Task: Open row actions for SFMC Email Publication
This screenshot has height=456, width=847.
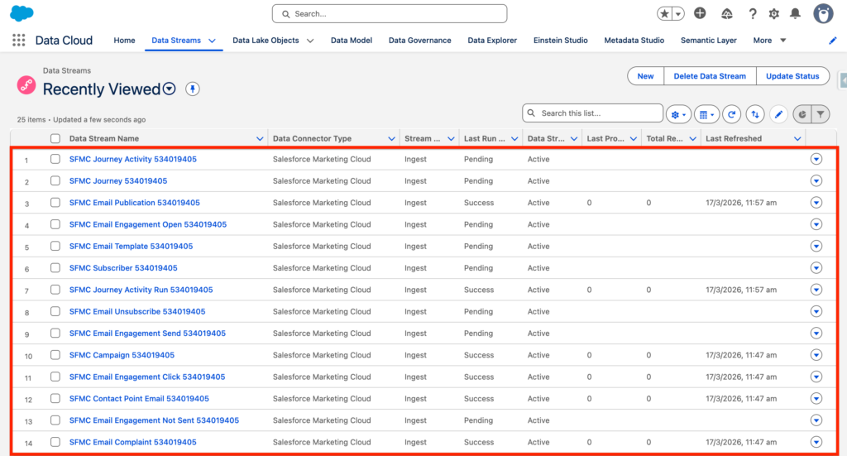Action: click(816, 203)
